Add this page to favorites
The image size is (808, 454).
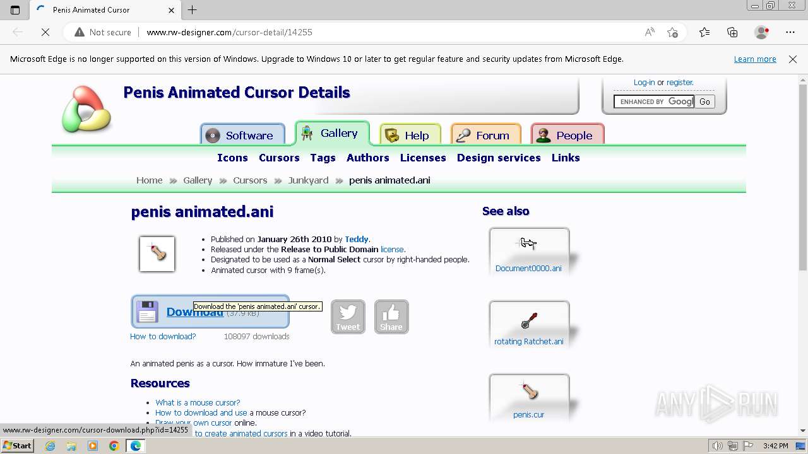pos(673,32)
